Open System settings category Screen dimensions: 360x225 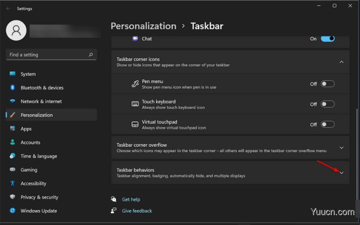tap(51, 74)
